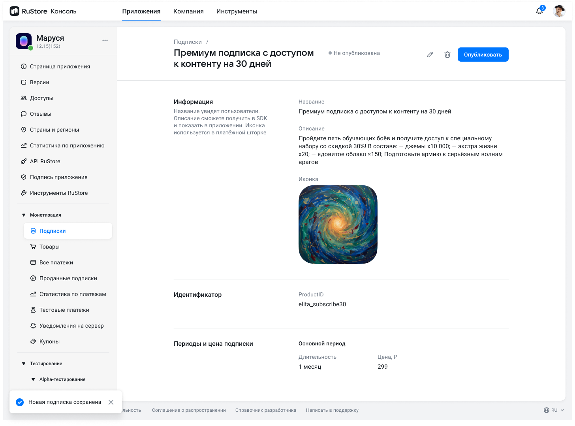The height and width of the screenshot is (426, 575).
Task: Open the three-dot menu beside Маруся
Action: [x=105, y=40]
